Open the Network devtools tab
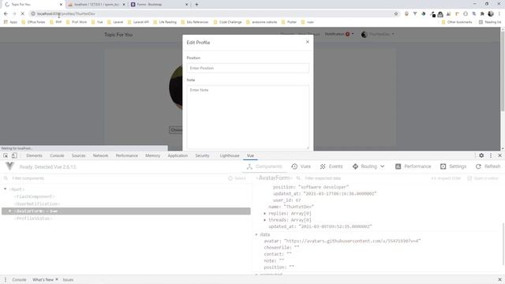 100,155
